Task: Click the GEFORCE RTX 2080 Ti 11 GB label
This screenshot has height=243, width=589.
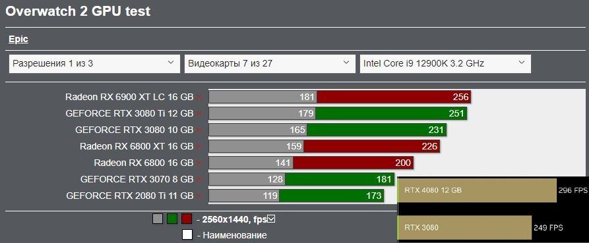Action: click(x=129, y=196)
